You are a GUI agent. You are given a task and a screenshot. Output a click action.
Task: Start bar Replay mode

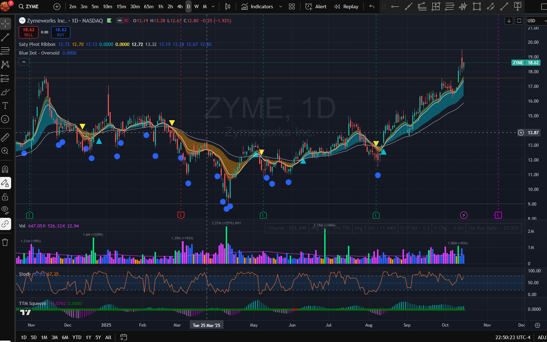tap(346, 6)
